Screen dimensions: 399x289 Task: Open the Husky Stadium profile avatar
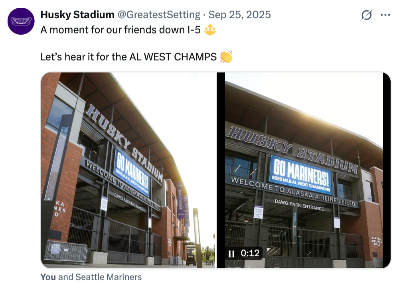(x=21, y=21)
